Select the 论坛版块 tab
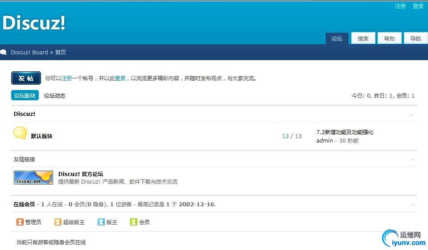This screenshot has height=250, width=428. click(x=25, y=95)
